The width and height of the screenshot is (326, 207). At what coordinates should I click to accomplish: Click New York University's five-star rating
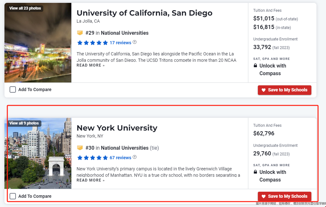(93, 158)
